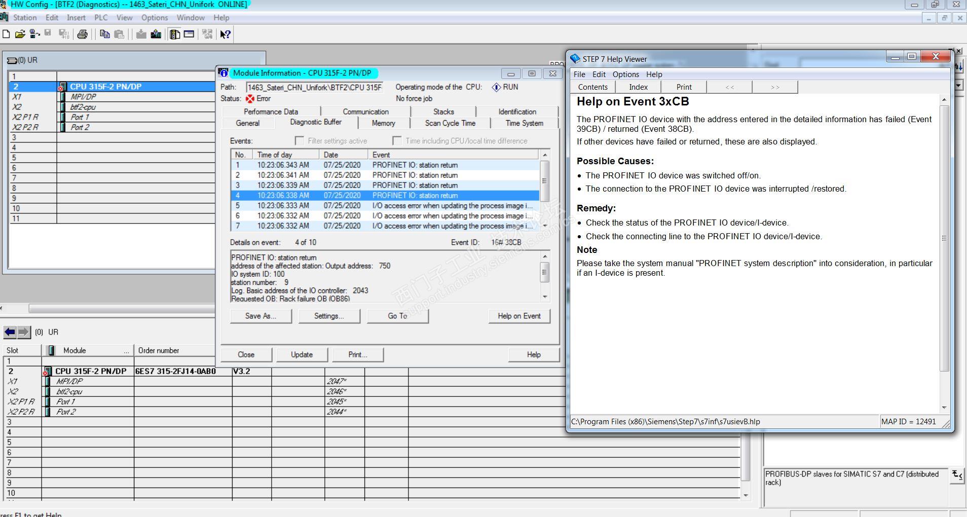Screen dimensions: 967x517
Task: Click the RUN operating mode indicator icon
Action: [496, 87]
